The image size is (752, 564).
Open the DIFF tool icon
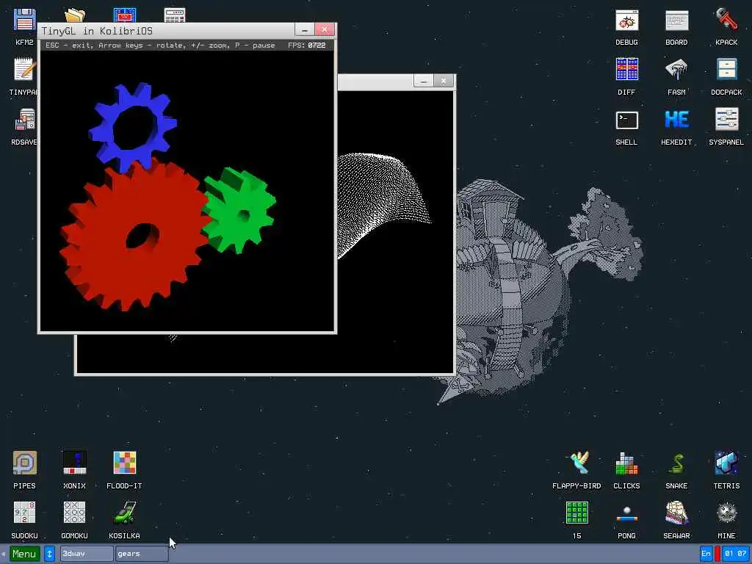627,70
